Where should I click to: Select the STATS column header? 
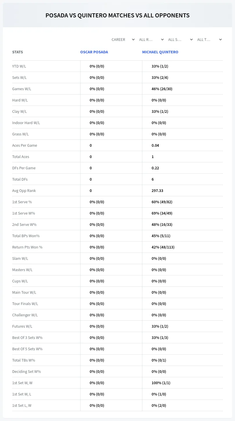click(17, 52)
